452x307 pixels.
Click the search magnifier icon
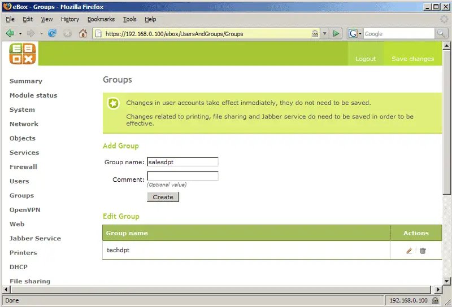coord(441,34)
